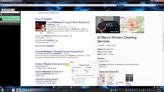Open the Home page icon

coord(118,5)
